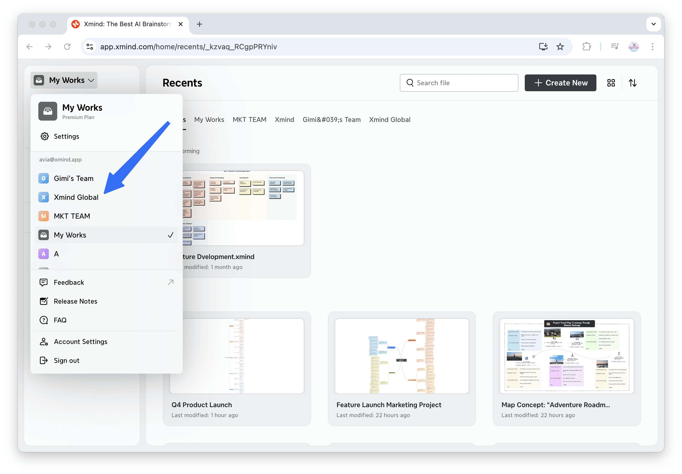Click the Gimi's Team workspace icon
Image resolution: width=682 pixels, height=474 pixels.
(x=43, y=178)
